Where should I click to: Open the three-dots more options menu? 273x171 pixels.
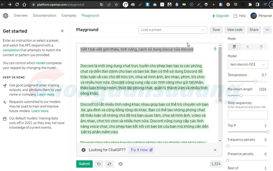pyautogui.click(x=267, y=30)
